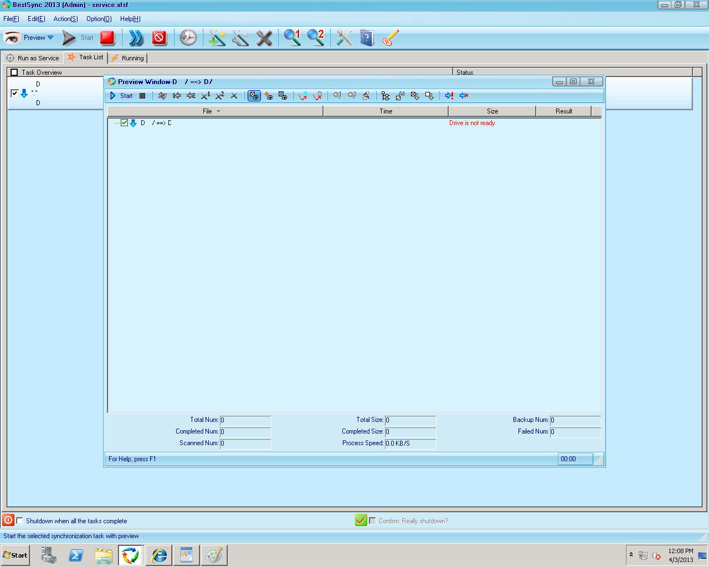Click the tree structure view icon

coord(386,96)
